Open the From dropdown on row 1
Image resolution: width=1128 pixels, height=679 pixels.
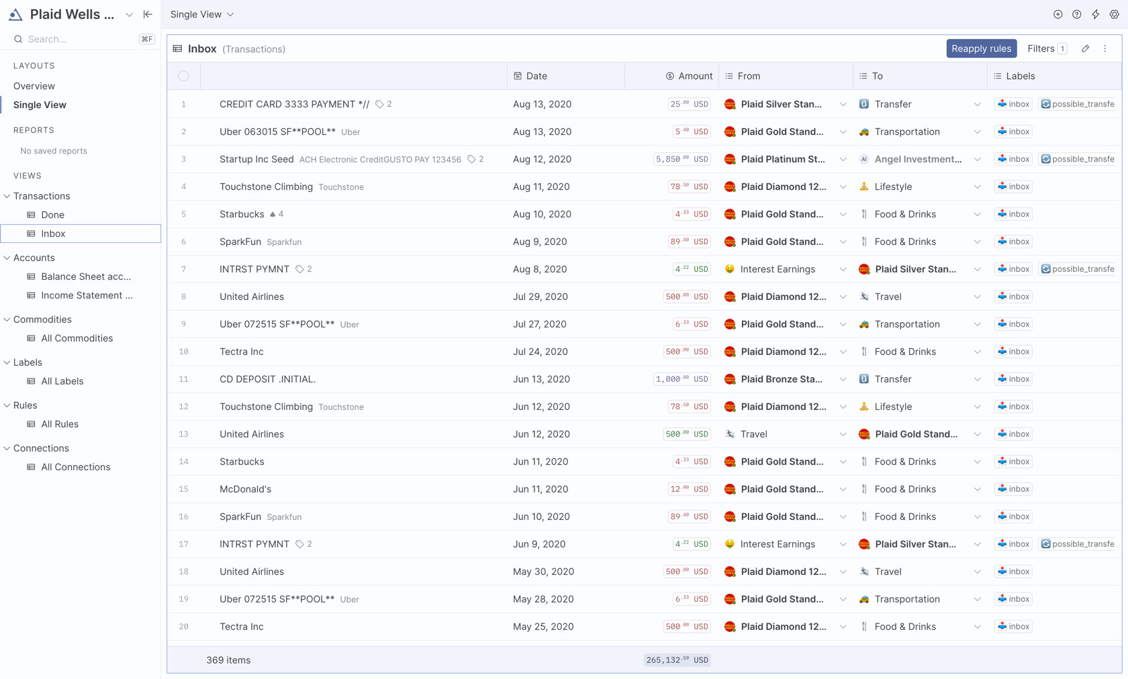(x=843, y=104)
